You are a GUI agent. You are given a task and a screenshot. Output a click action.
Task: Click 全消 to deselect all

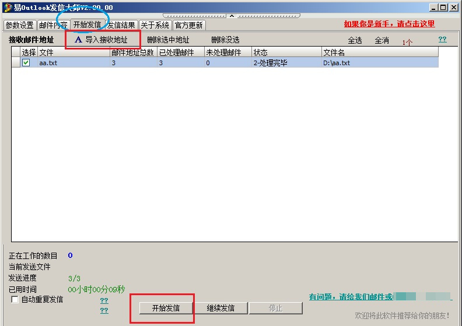pos(381,40)
